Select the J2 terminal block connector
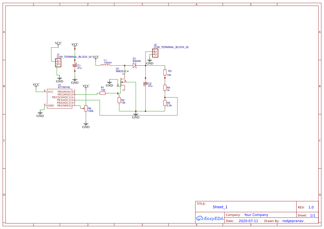This screenshot has width=324, height=229. click(x=155, y=53)
